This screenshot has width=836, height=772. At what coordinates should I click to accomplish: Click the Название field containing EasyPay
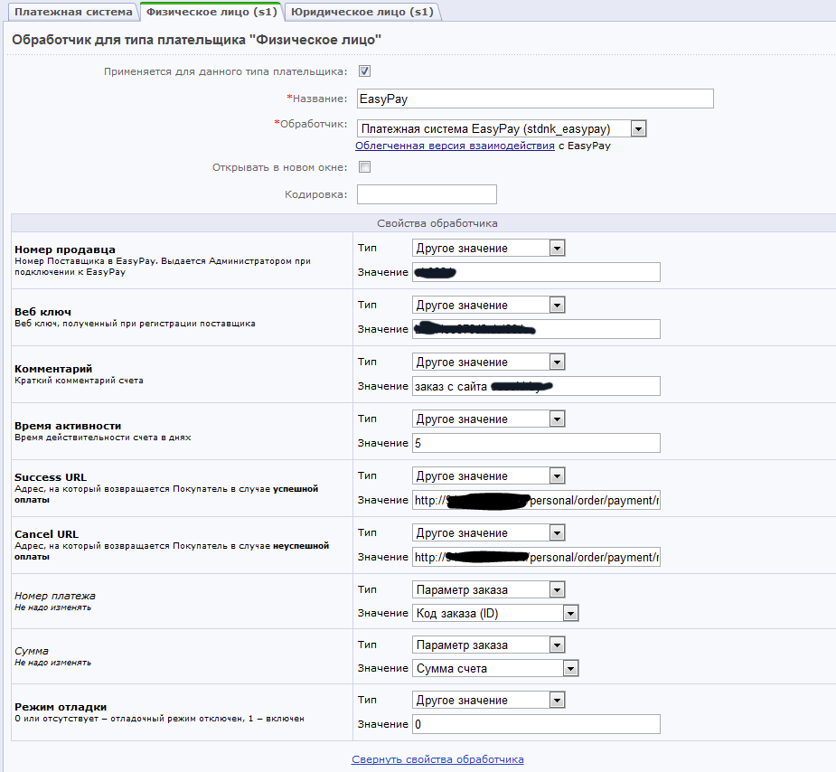point(535,99)
